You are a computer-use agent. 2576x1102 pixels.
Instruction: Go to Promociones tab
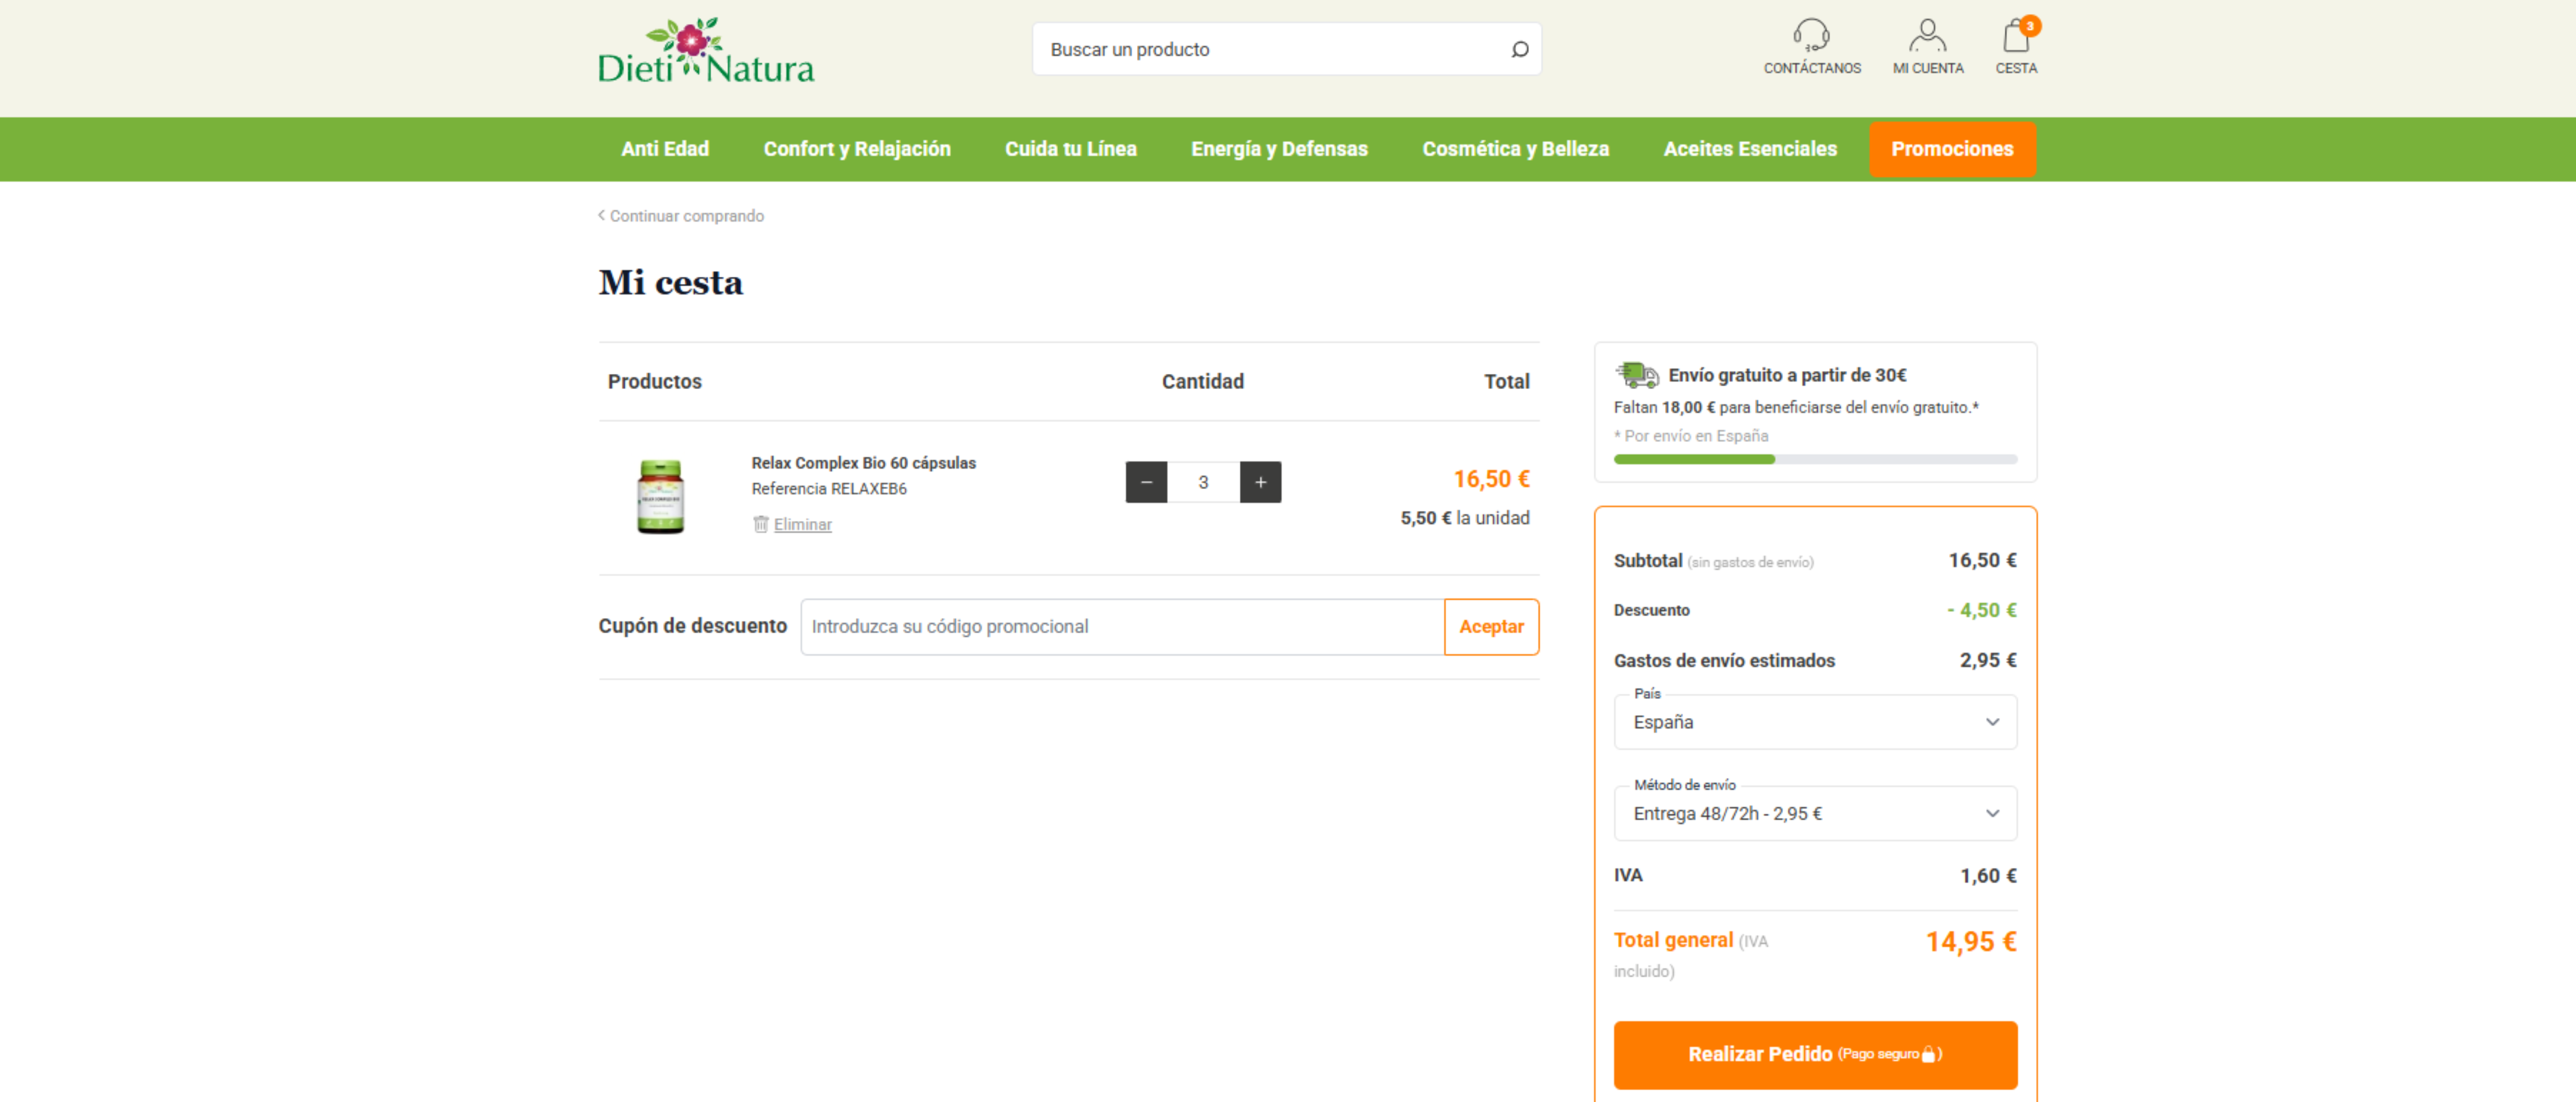[1951, 149]
